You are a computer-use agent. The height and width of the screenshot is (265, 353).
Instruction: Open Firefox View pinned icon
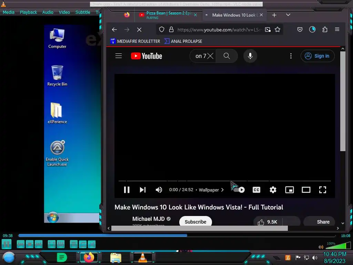(x=127, y=15)
